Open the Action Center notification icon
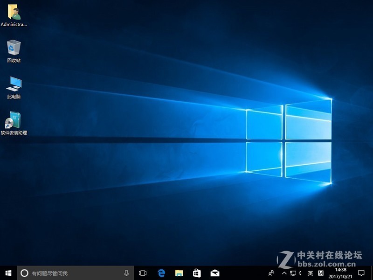The height and width of the screenshot is (280, 373). coord(361,273)
